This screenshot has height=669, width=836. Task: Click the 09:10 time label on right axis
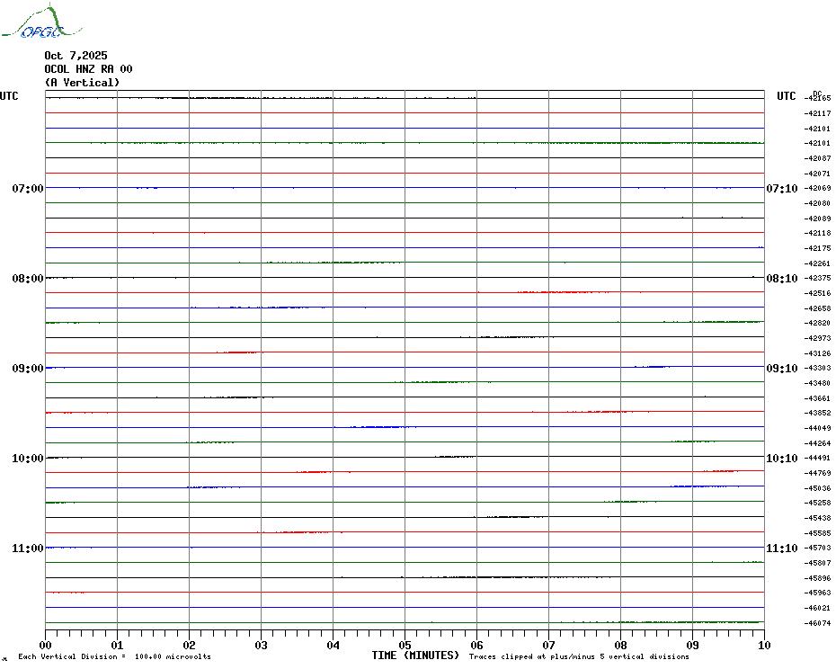(781, 369)
